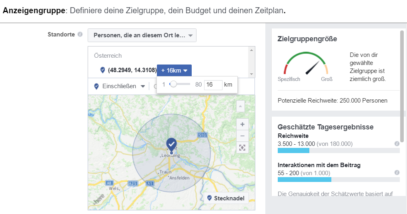Open the 'Personen, die an diesem Ort le...' dropdown
Screen dimensions: 407x214
(142, 35)
